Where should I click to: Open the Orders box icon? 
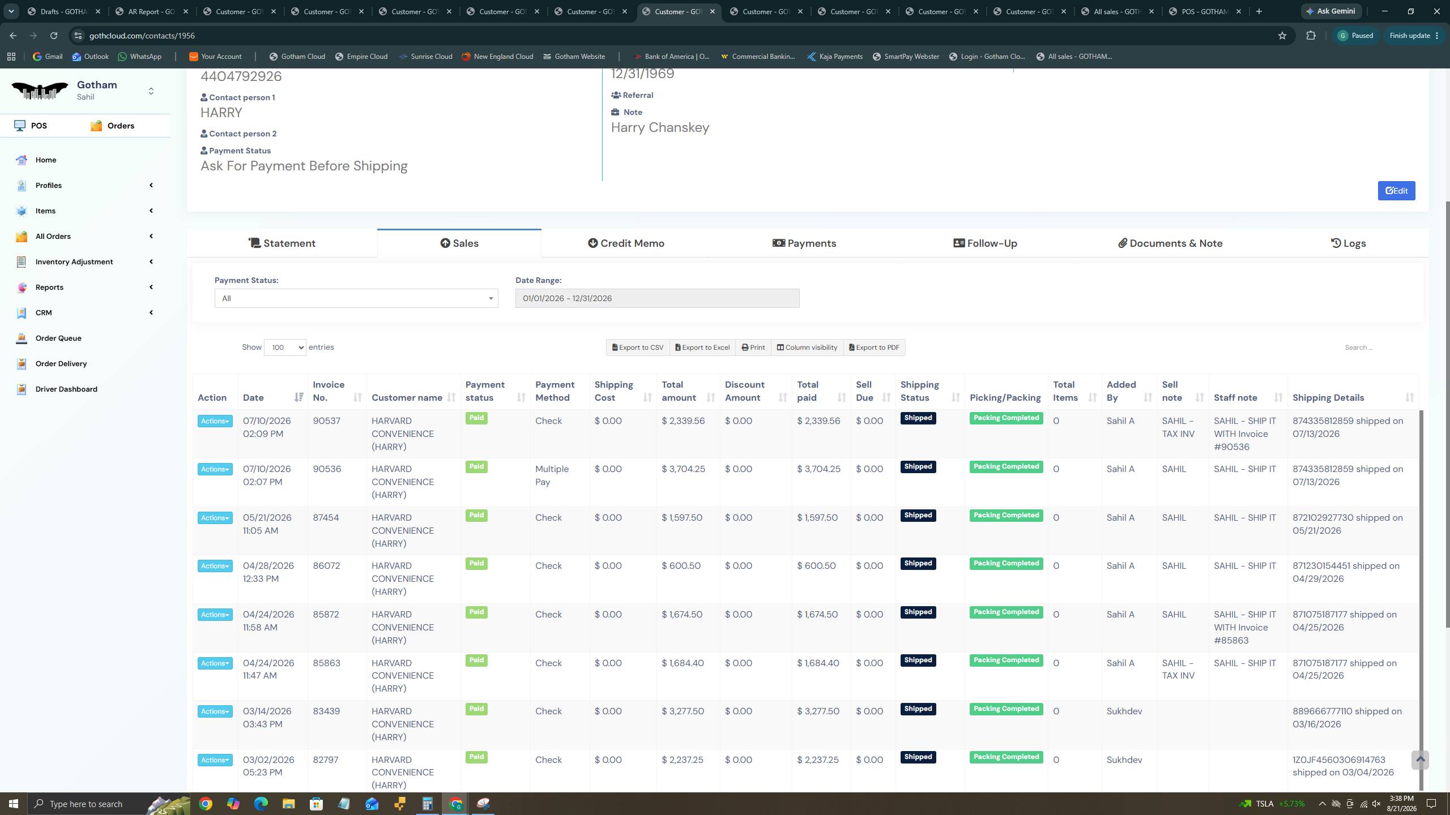click(96, 126)
